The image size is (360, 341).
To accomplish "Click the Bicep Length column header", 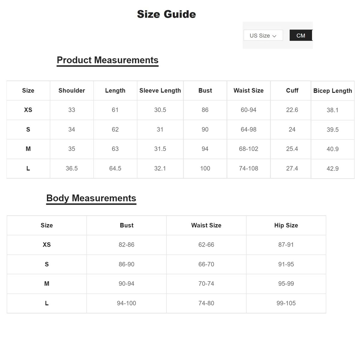I will point(332,91).
